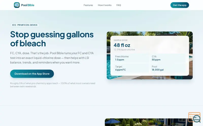The height and width of the screenshot is (126, 203).
Task: Click the Pool Bible brand name
Action: click(28, 5)
